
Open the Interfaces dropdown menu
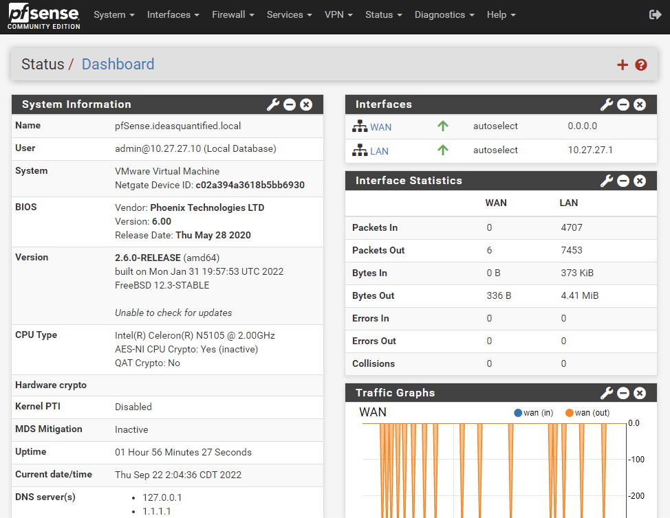[173, 14]
